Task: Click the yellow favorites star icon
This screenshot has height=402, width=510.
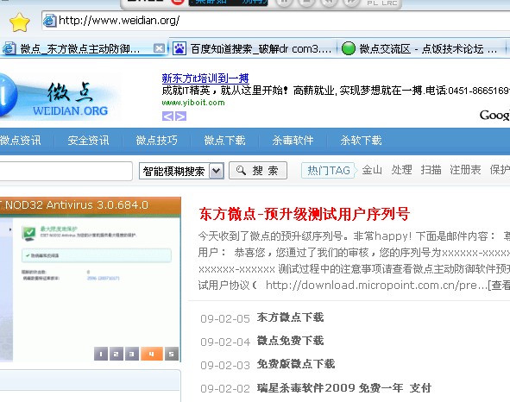Action: coord(20,22)
